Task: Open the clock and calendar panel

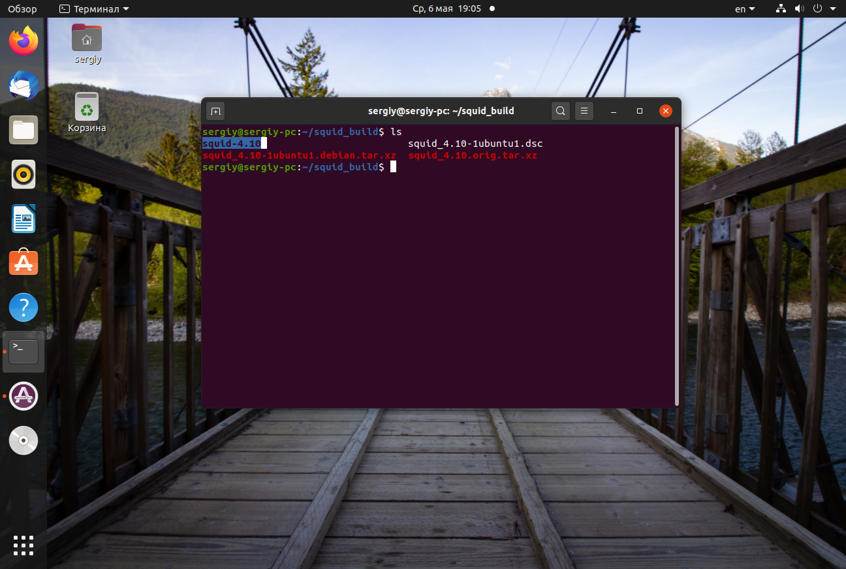Action: pyautogui.click(x=454, y=9)
